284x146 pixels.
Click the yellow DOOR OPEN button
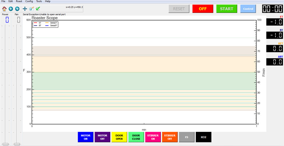tap(119, 137)
